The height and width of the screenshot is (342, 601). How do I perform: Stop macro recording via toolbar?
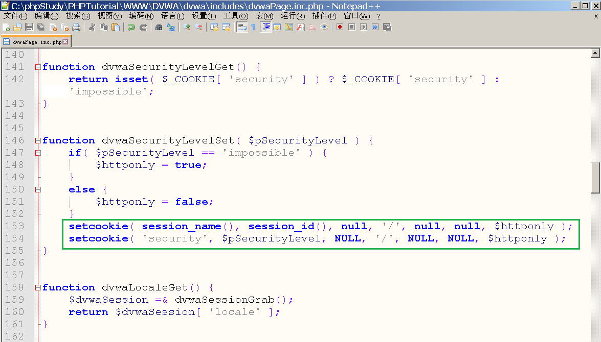(351, 27)
